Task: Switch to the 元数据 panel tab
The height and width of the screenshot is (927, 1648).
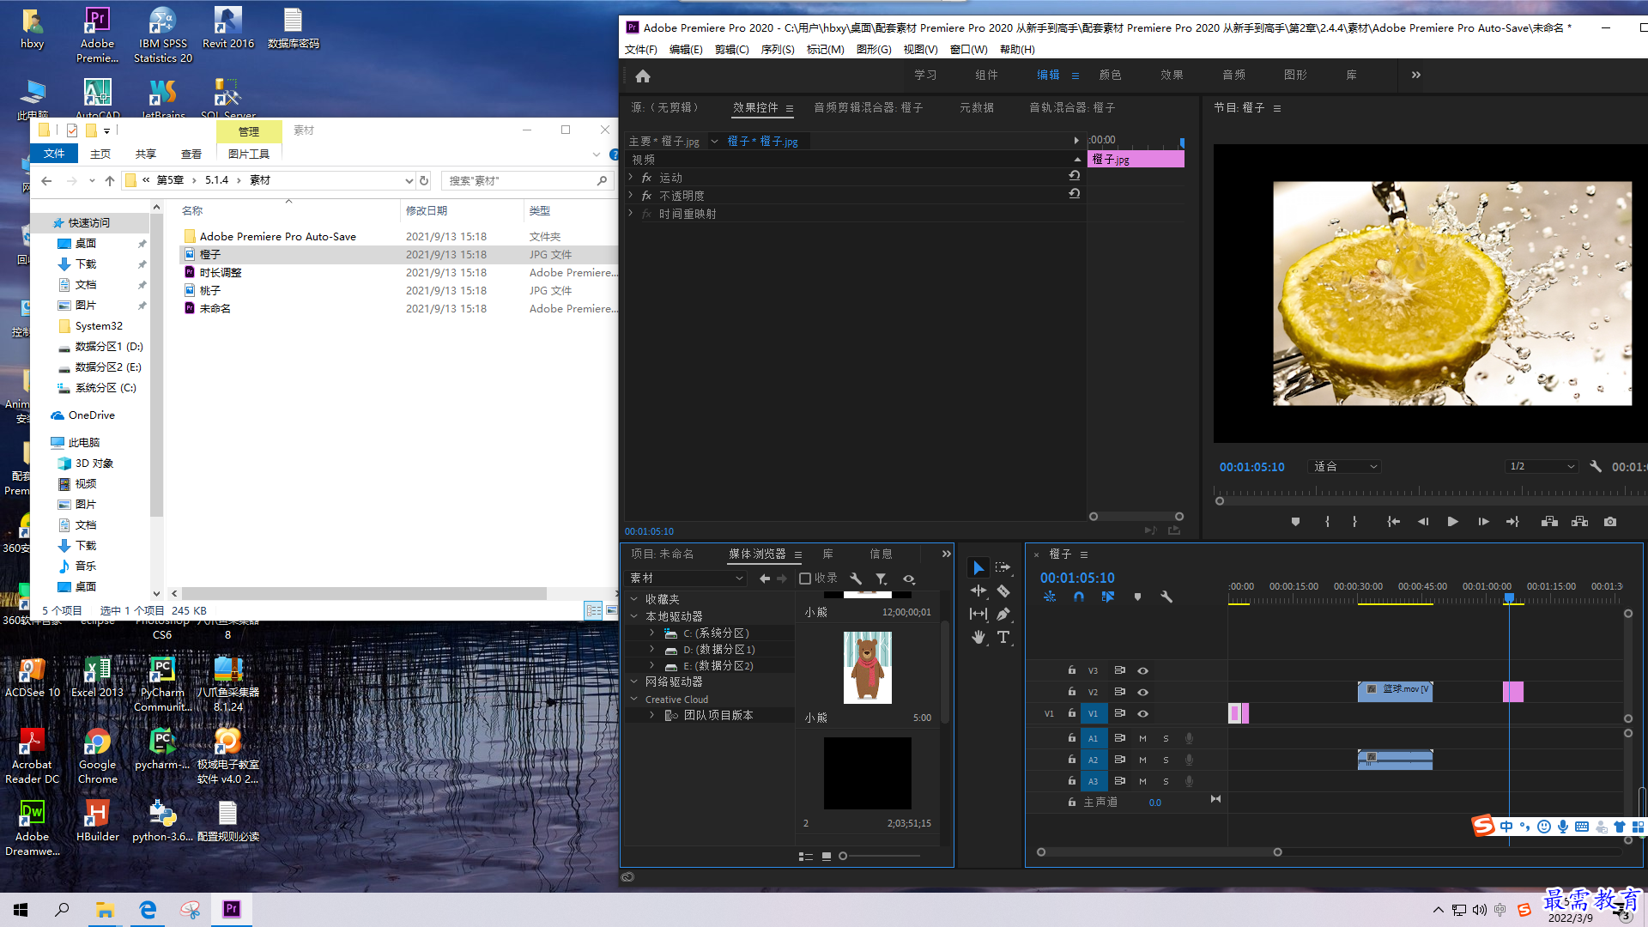Action: click(977, 107)
